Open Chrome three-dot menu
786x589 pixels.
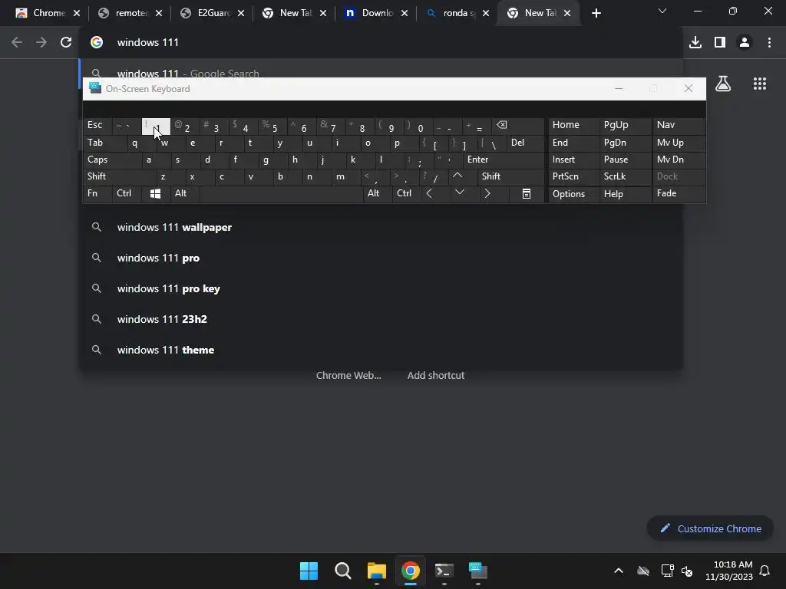[x=769, y=43]
